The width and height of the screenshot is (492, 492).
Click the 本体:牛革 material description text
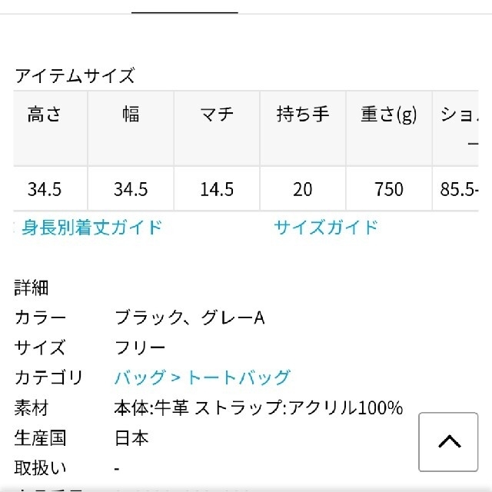pos(151,407)
